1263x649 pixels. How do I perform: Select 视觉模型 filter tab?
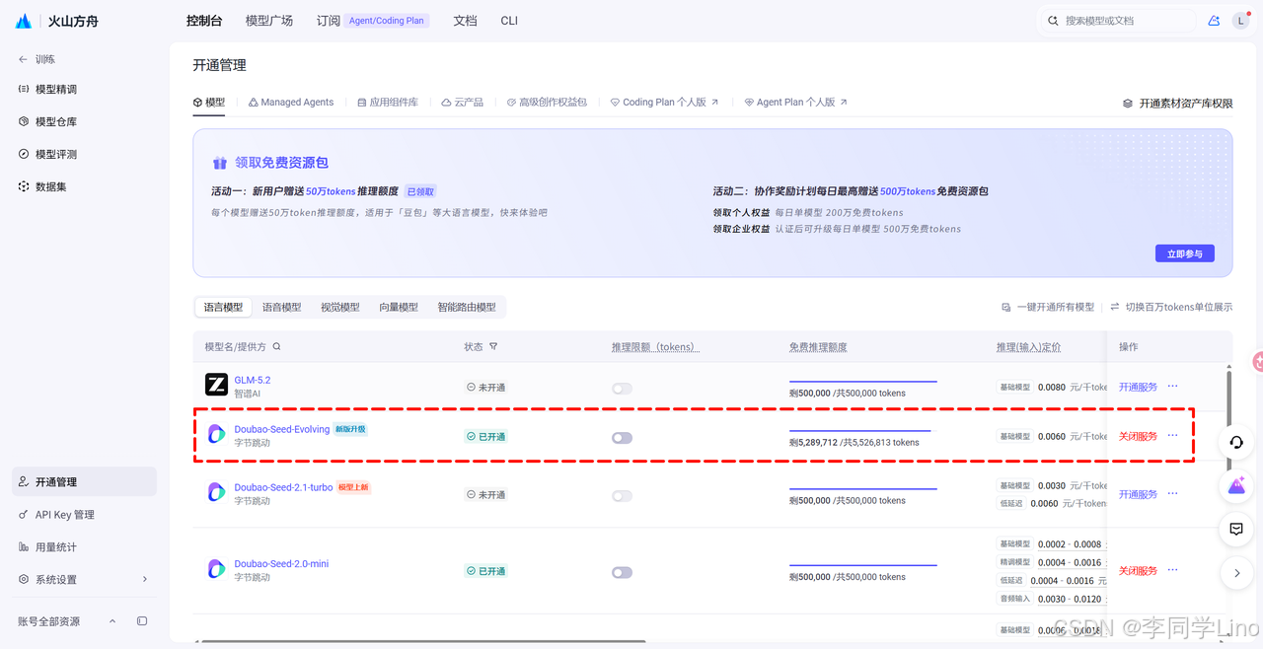click(x=340, y=307)
